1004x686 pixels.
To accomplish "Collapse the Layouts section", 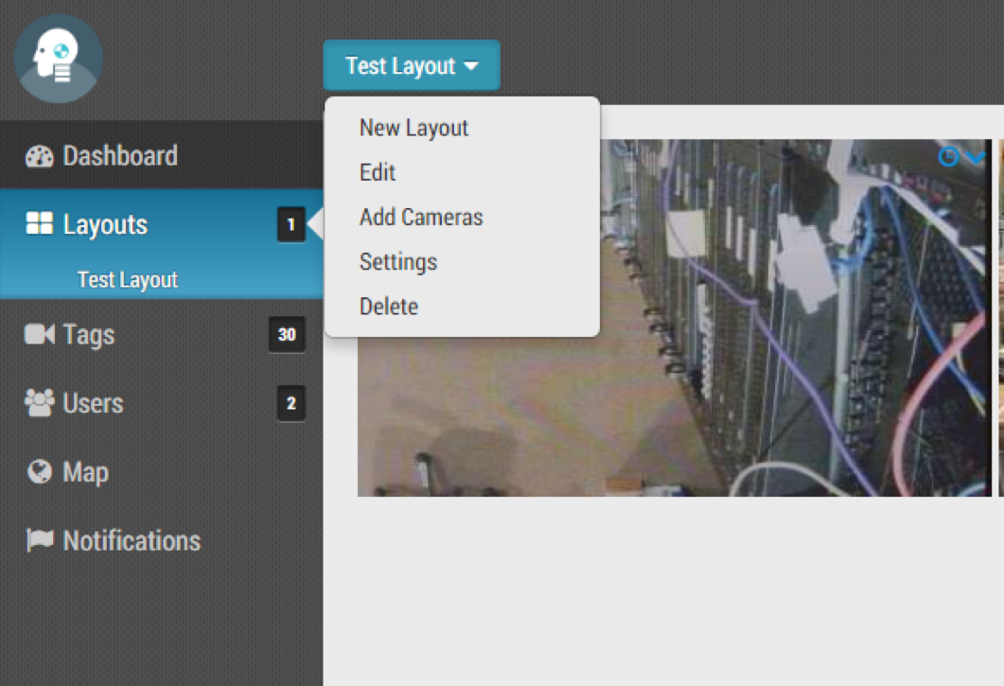I will [x=104, y=224].
